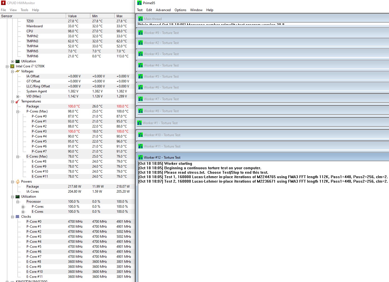The width and height of the screenshot is (389, 282).
Task: Collapse the P-Cores (Max) temperature group
Action: (18, 112)
